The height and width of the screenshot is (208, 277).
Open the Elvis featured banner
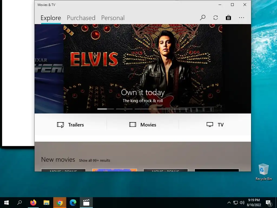[143, 69]
